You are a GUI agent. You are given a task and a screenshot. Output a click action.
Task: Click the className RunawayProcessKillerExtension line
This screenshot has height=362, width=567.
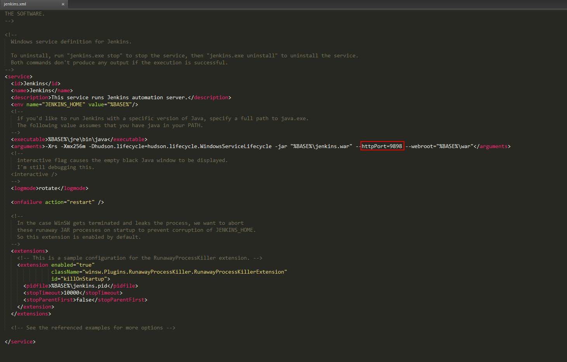169,272
